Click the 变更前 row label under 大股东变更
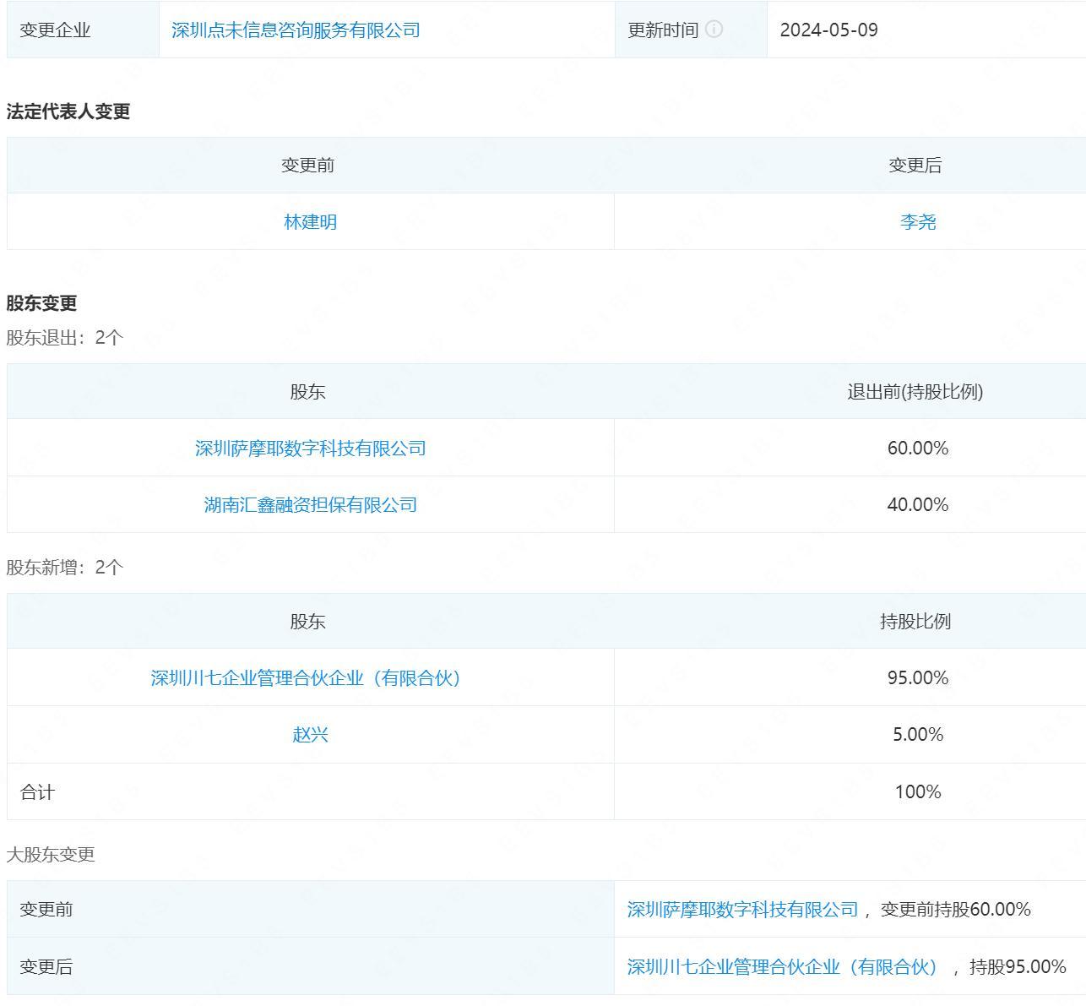1086x1006 pixels. [x=46, y=910]
